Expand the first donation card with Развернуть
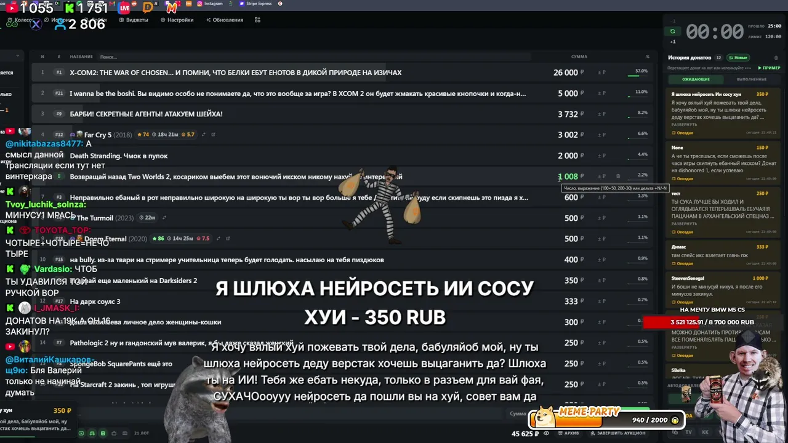Image resolution: width=788 pixels, height=443 pixels. point(684,125)
